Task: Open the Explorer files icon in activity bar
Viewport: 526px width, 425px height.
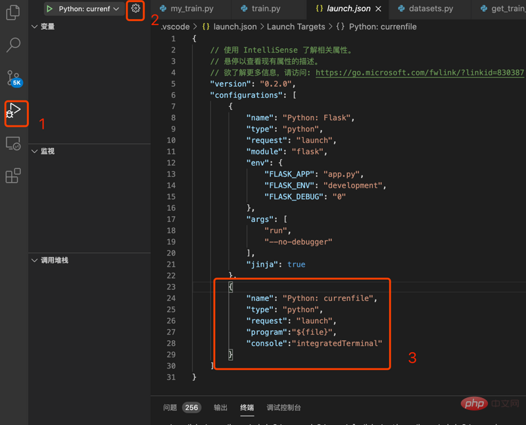Action: pyautogui.click(x=13, y=12)
